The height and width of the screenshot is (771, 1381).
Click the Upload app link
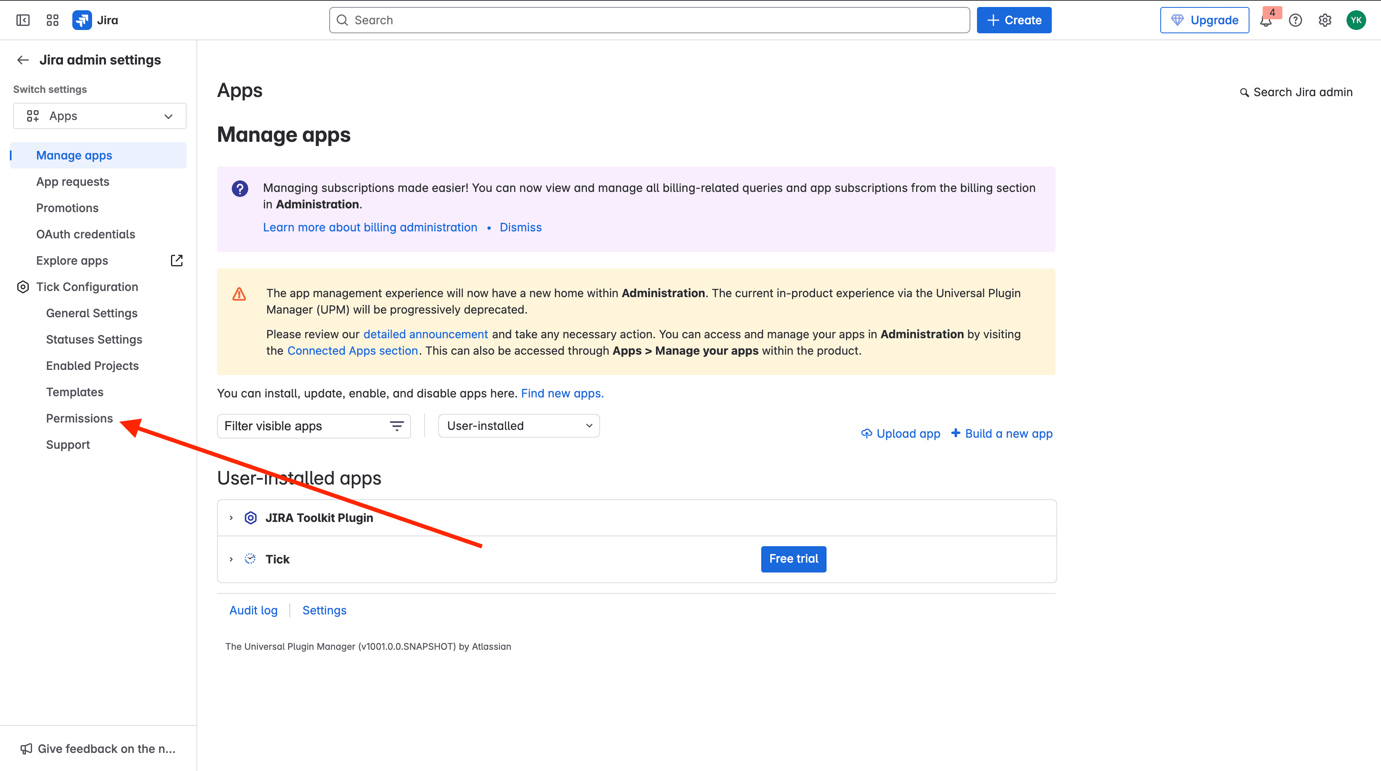tap(908, 434)
